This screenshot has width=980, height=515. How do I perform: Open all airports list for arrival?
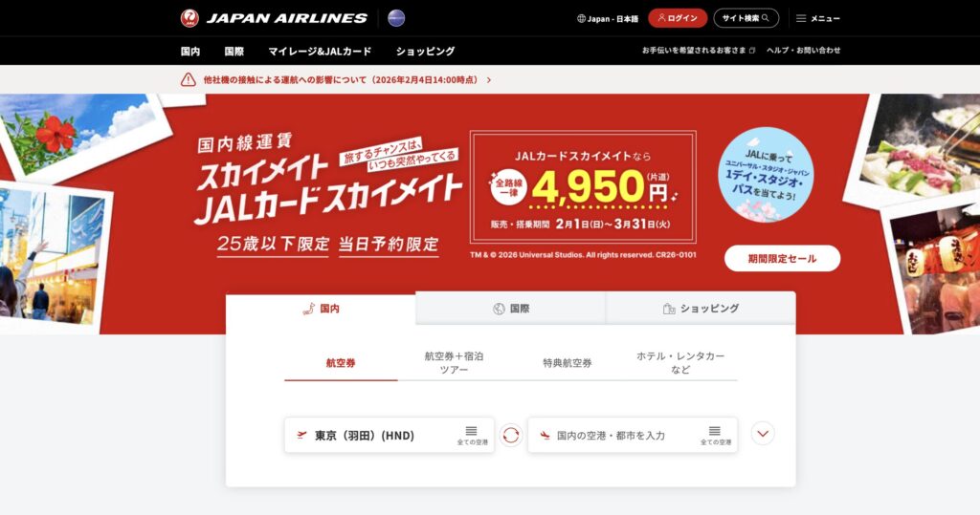tap(715, 435)
